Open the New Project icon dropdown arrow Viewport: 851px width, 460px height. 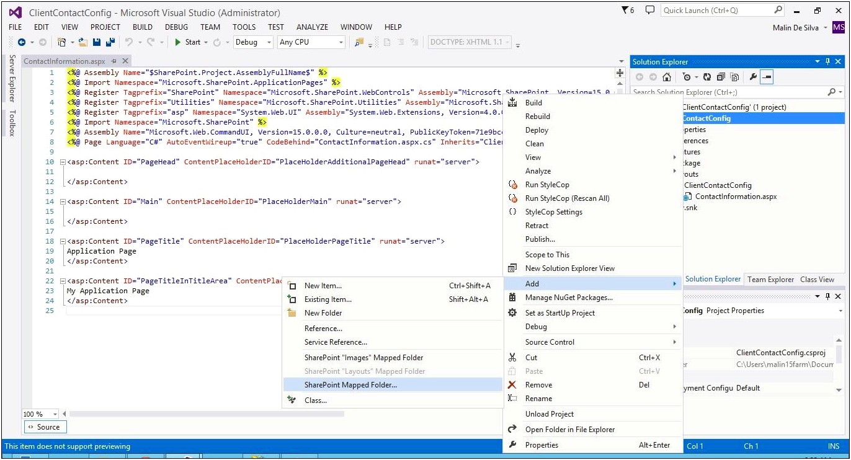(x=71, y=42)
